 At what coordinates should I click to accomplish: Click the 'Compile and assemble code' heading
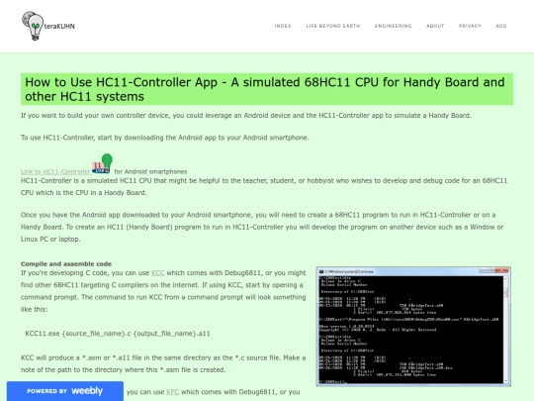(66, 264)
